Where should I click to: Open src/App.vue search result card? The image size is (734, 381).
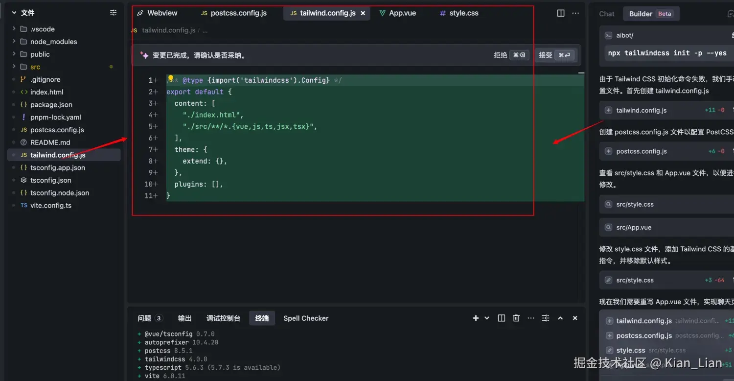click(x=666, y=227)
